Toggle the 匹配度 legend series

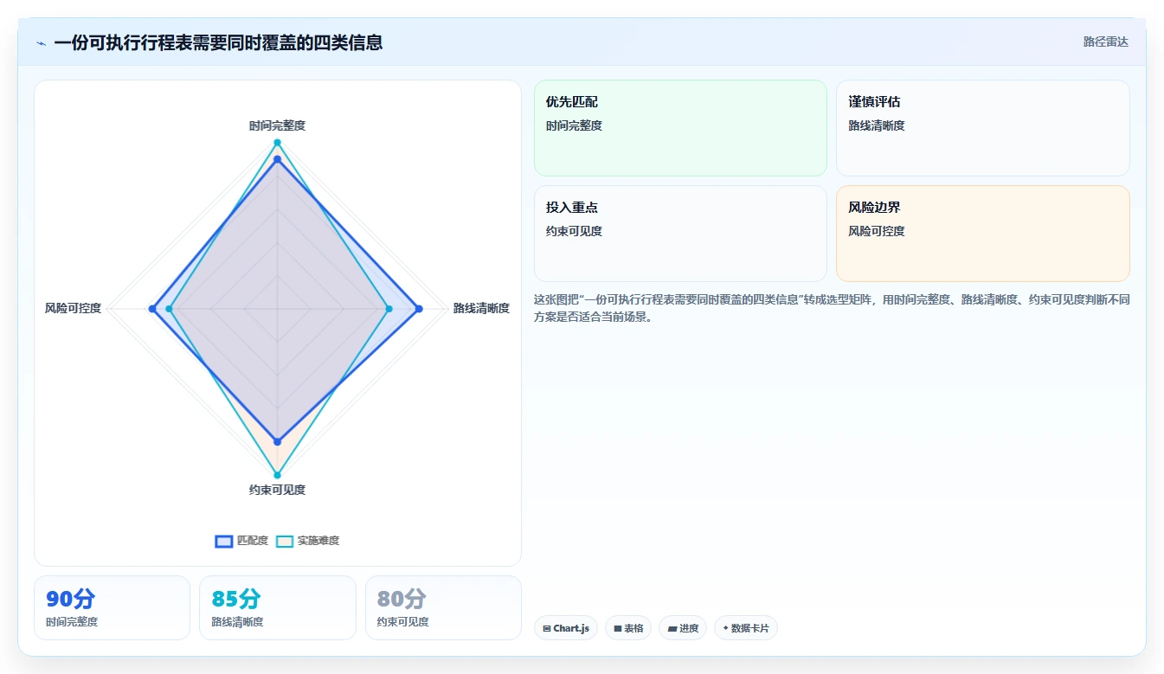pyautogui.click(x=241, y=541)
